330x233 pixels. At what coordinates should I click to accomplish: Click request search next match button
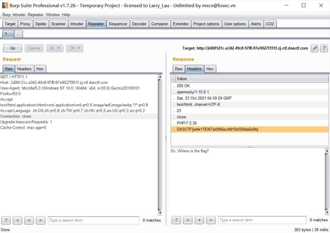(x=41, y=220)
